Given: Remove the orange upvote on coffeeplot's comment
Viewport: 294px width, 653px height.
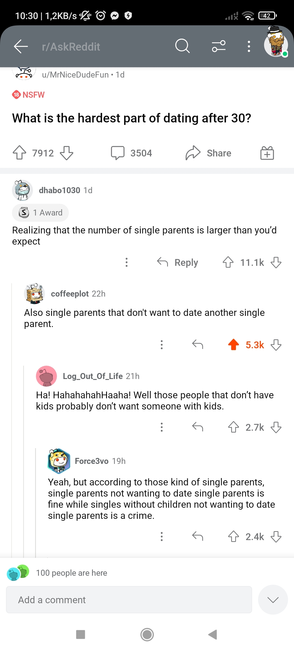Looking at the screenshot, I should pos(234,345).
